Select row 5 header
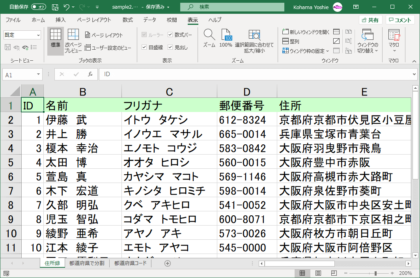 [11, 162]
